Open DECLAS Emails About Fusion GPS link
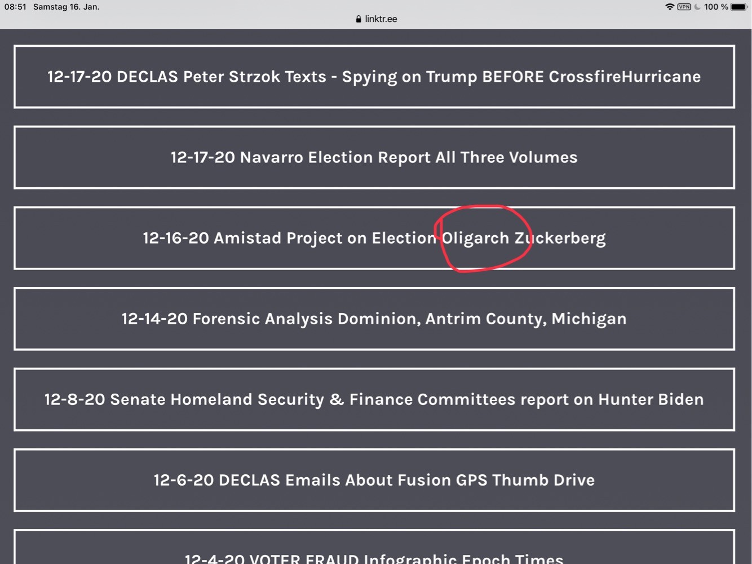This screenshot has height=564, width=752. [x=374, y=479]
